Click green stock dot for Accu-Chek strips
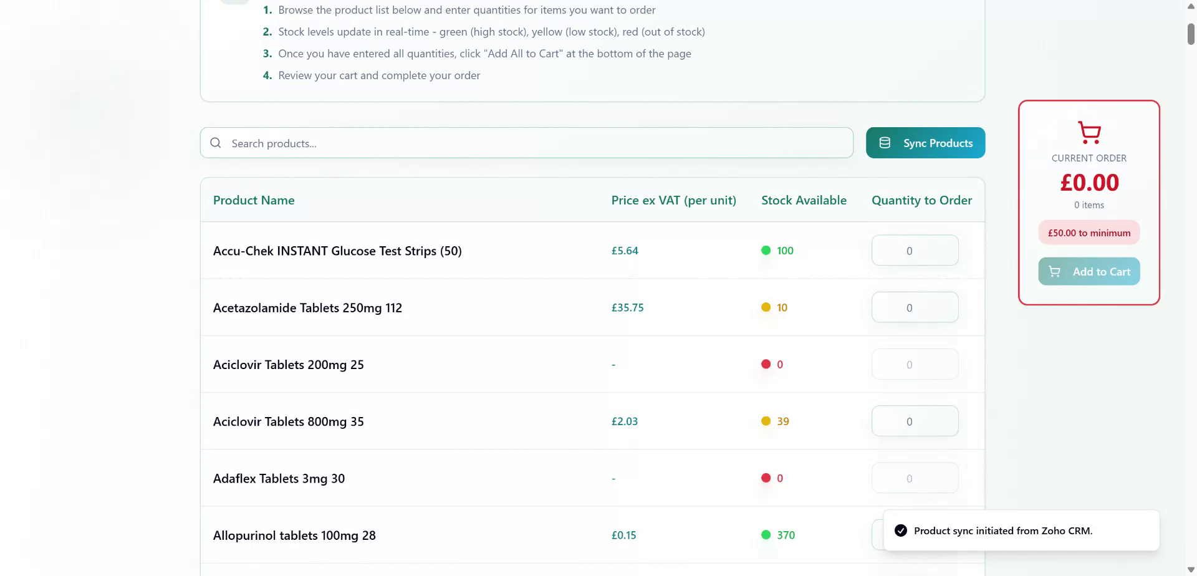1197x576 pixels. 766,251
